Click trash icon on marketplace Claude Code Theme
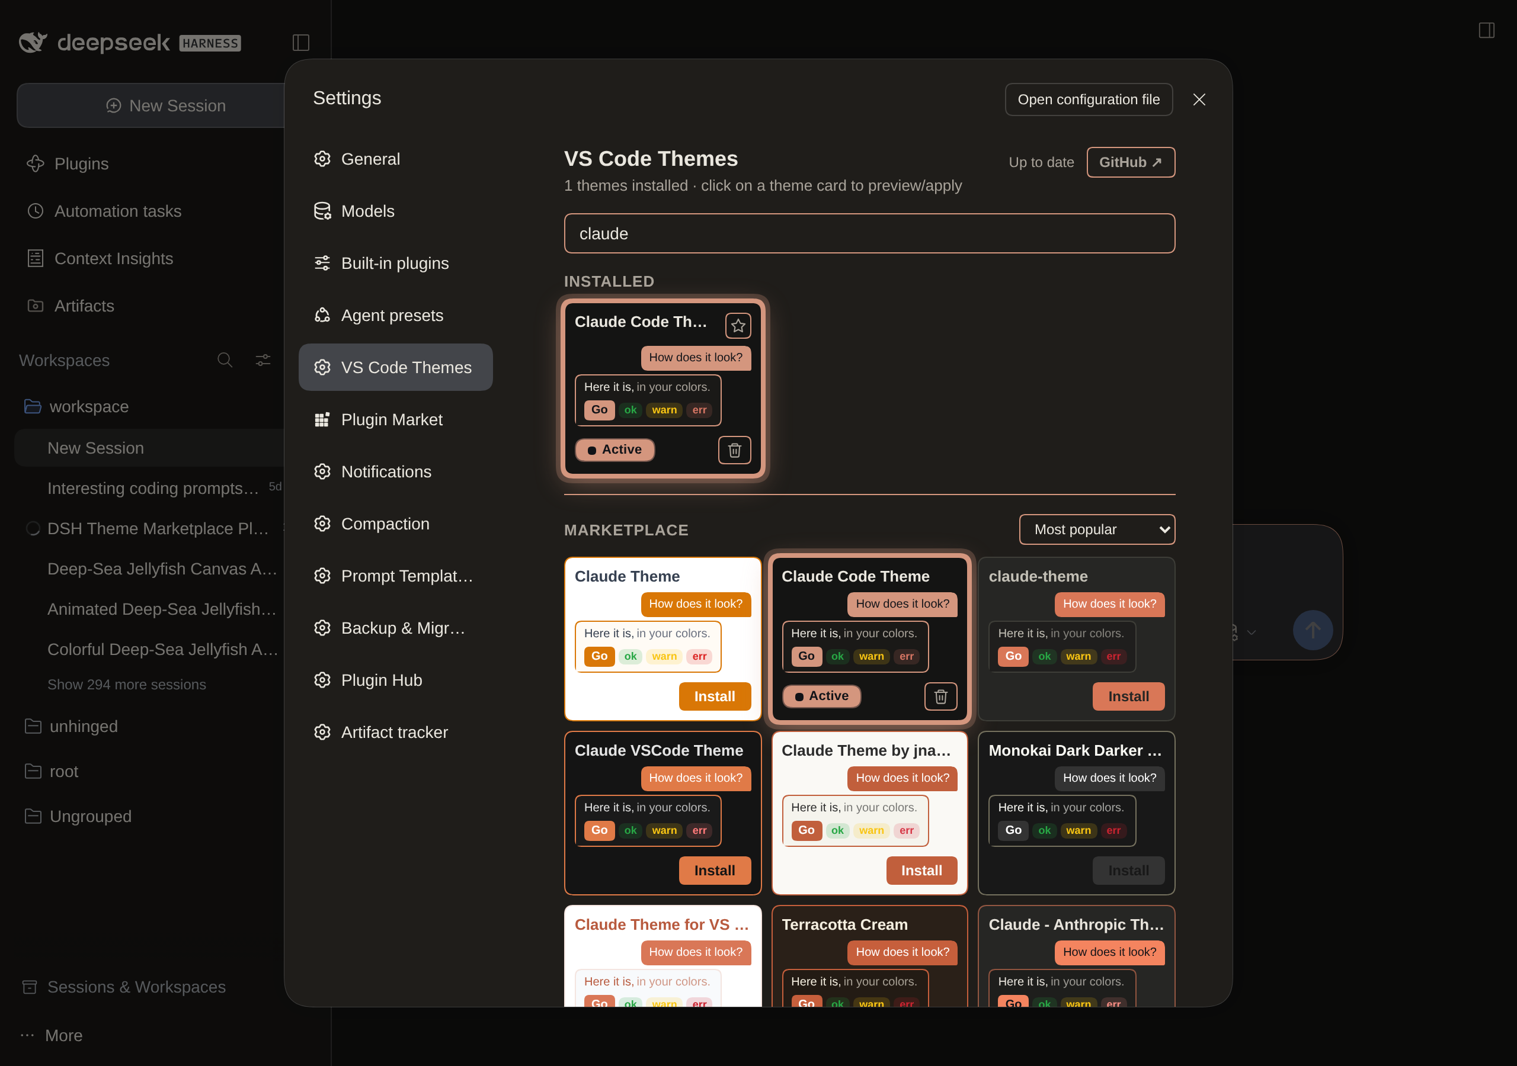The height and width of the screenshot is (1066, 1517). [x=941, y=696]
